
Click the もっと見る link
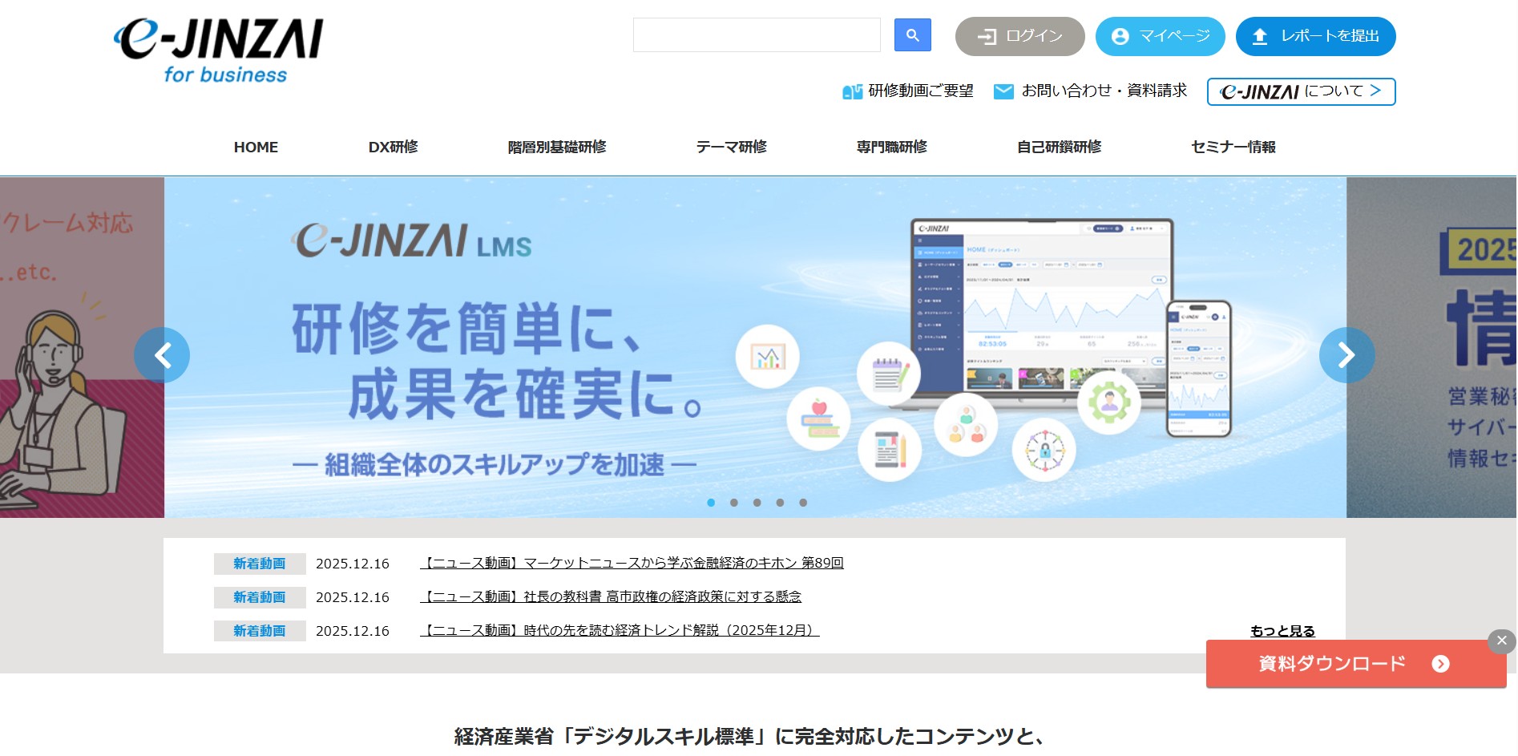pos(1282,631)
